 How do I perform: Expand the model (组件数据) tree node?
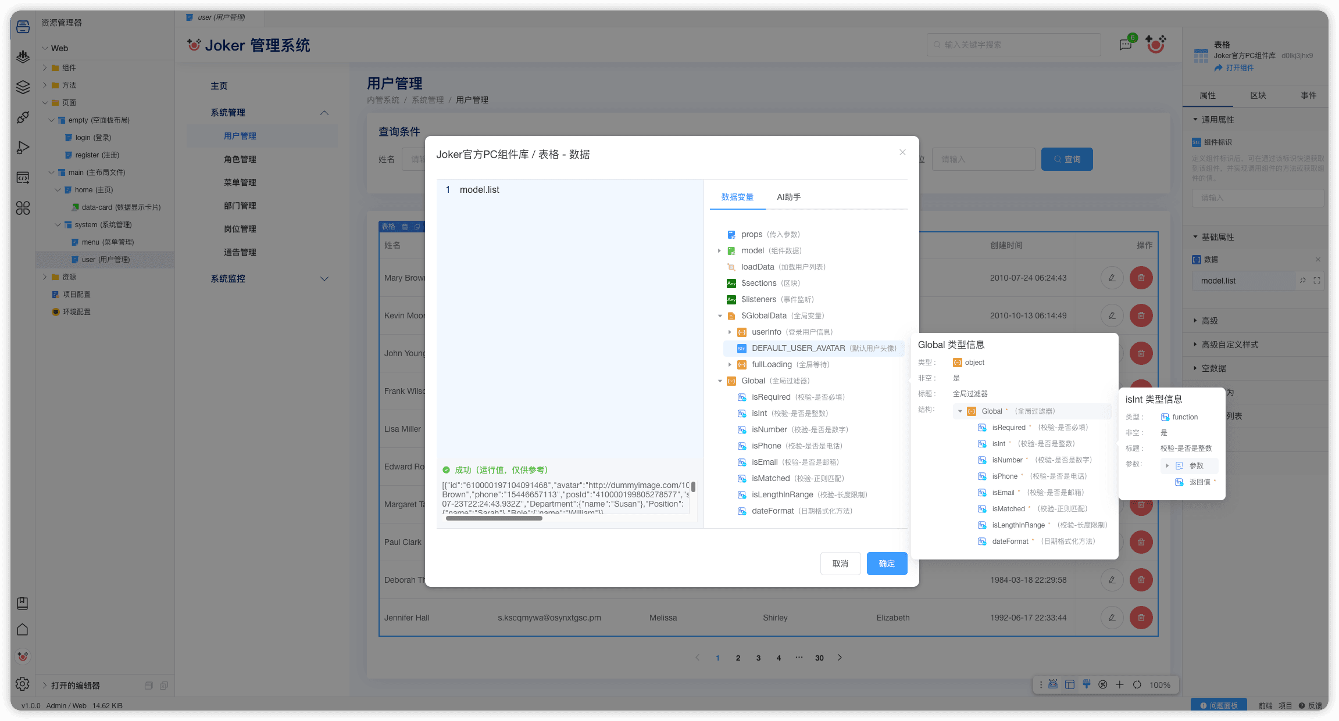(719, 251)
